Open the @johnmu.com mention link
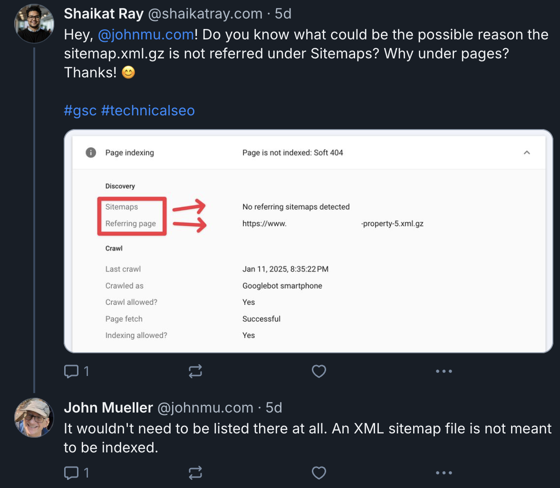This screenshot has width=560, height=488. click(x=146, y=35)
